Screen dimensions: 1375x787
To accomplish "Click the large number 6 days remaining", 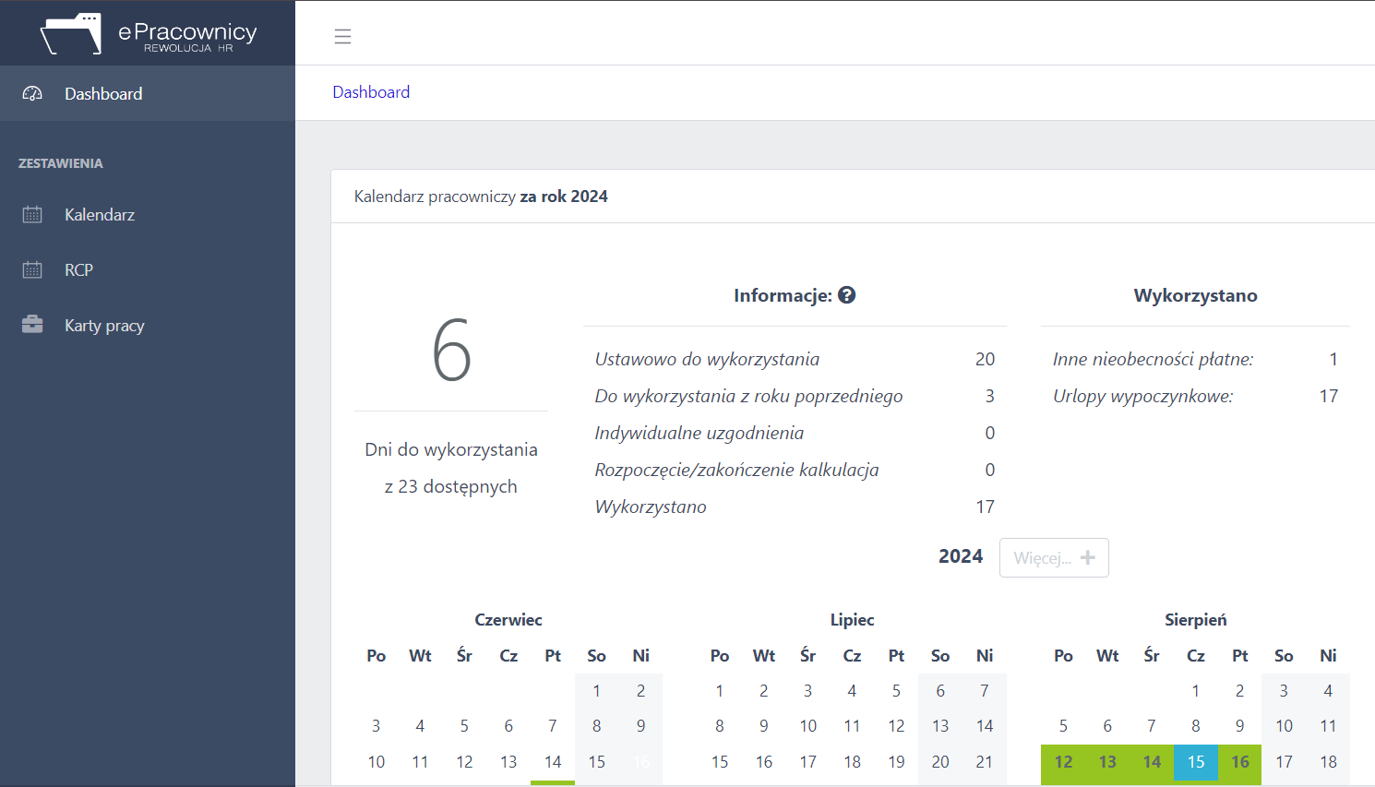I will click(x=451, y=350).
